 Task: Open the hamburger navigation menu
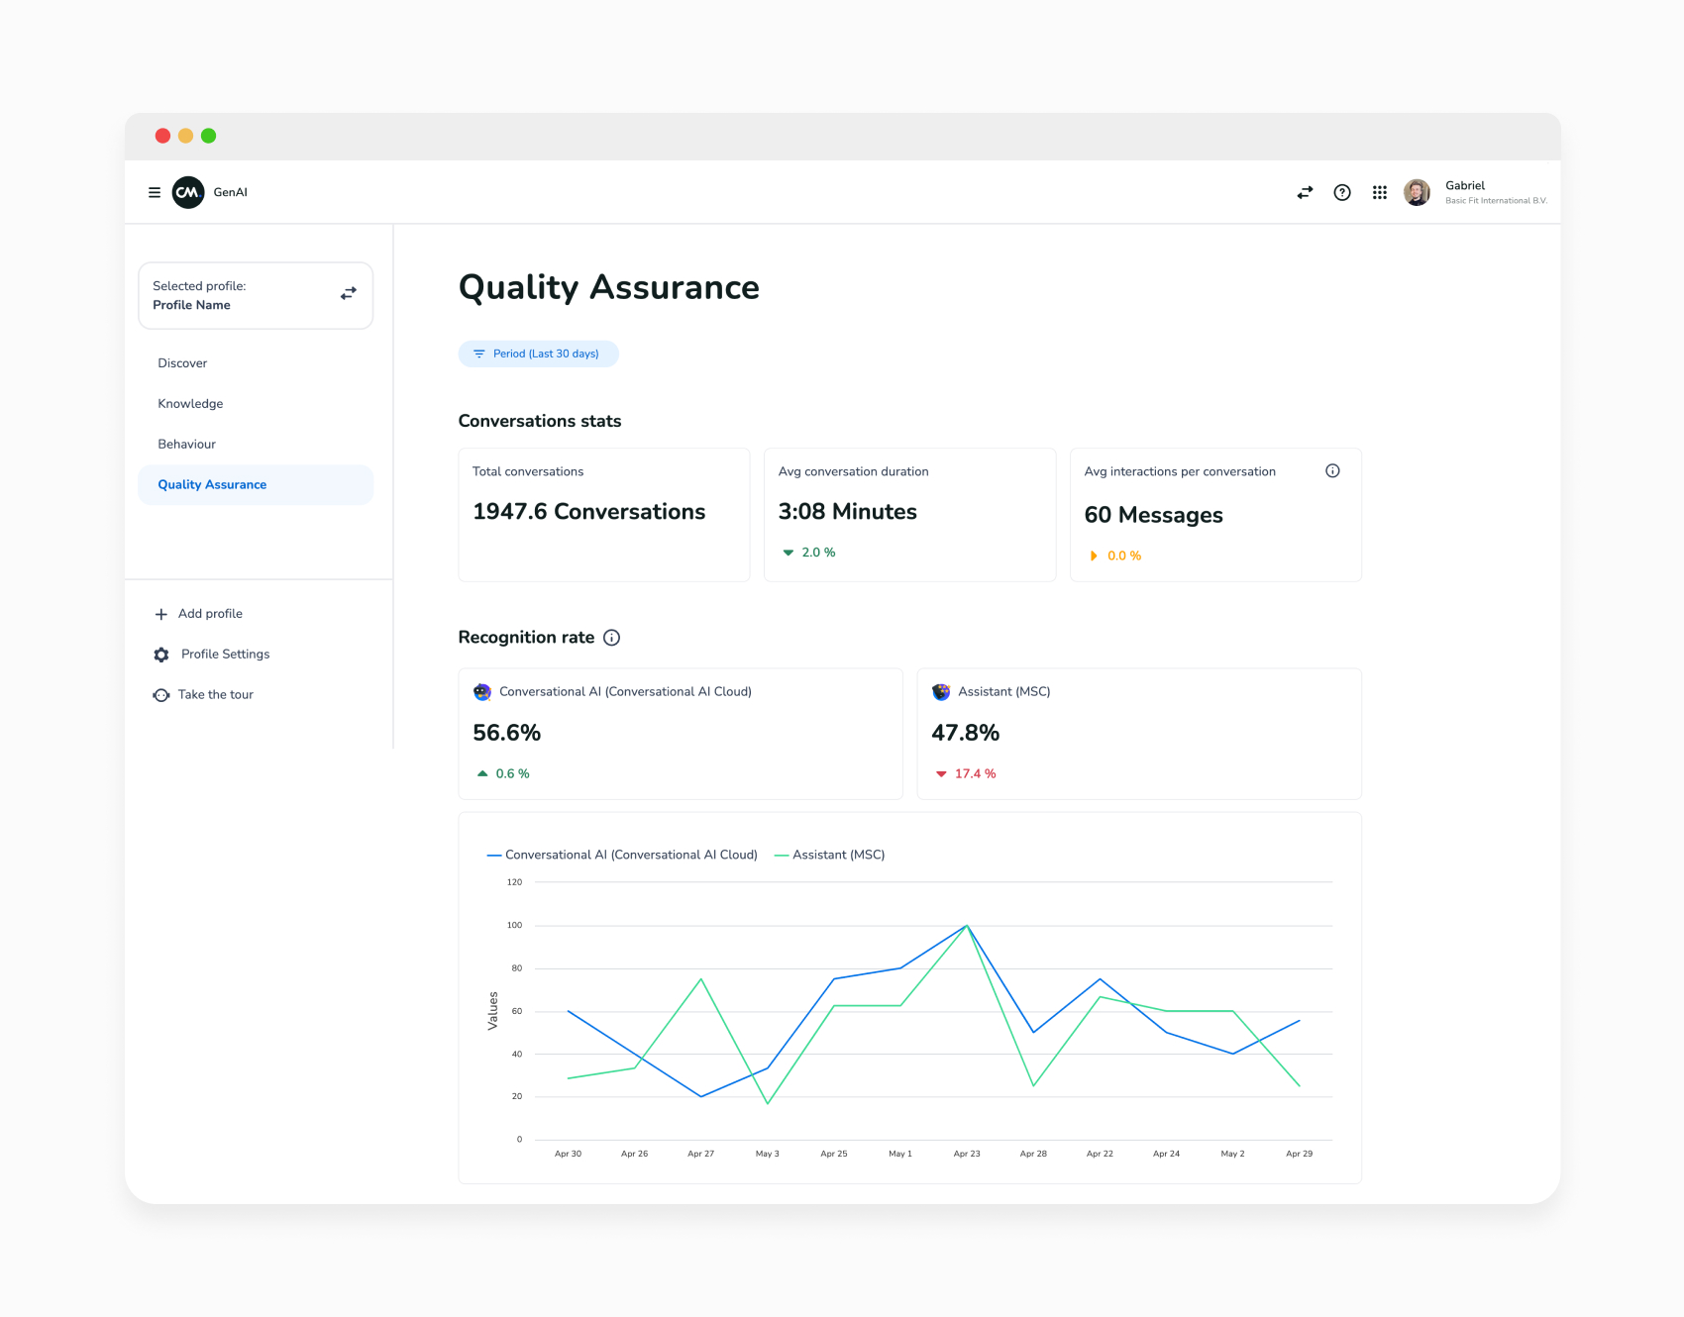(x=155, y=192)
